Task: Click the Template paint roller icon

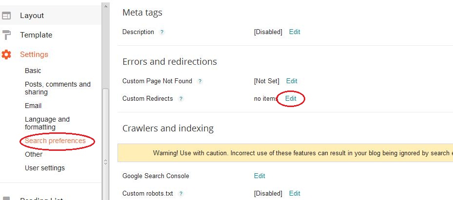Action: click(6, 35)
